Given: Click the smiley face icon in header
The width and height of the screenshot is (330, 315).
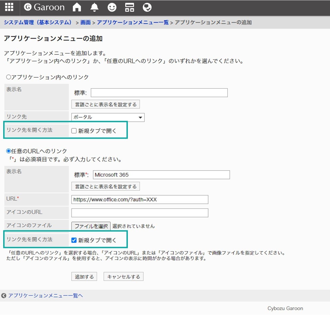Looking at the screenshot, I should click(x=112, y=7).
